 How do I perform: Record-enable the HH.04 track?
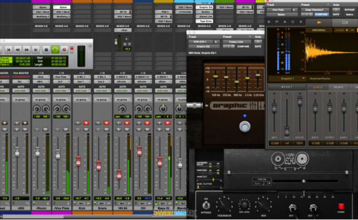127,123
